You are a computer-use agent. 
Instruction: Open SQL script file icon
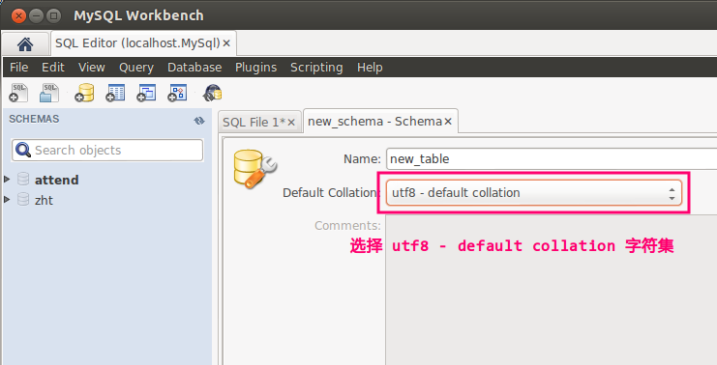(49, 93)
